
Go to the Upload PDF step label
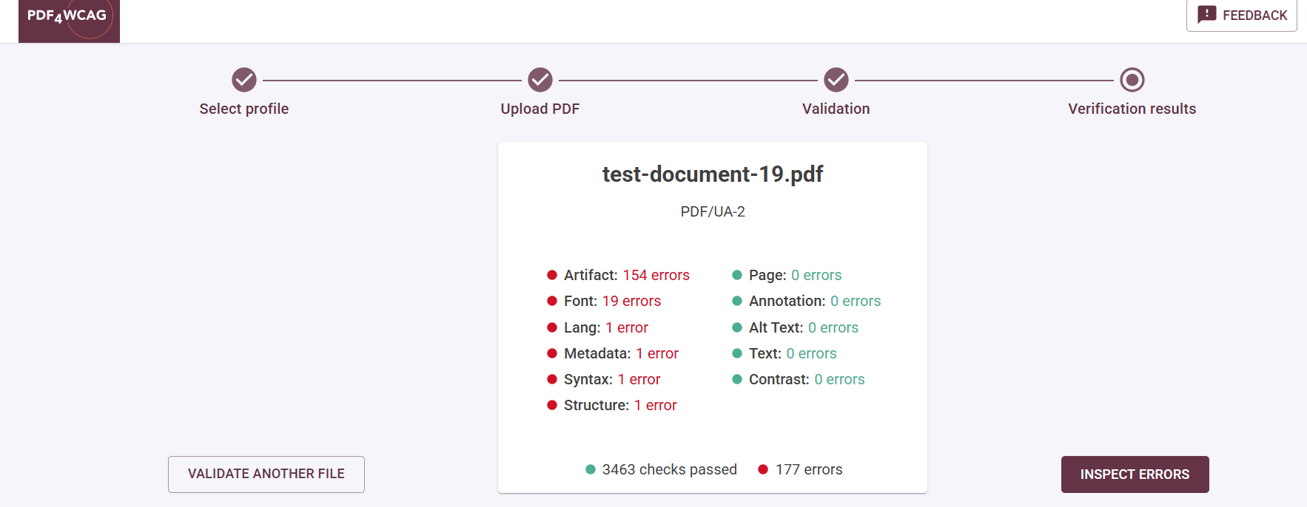point(540,109)
